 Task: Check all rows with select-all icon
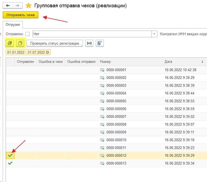10,43
